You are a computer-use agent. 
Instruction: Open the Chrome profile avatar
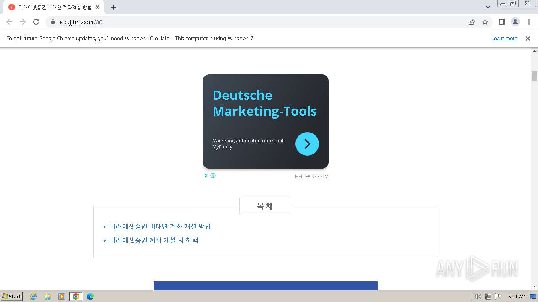click(515, 22)
